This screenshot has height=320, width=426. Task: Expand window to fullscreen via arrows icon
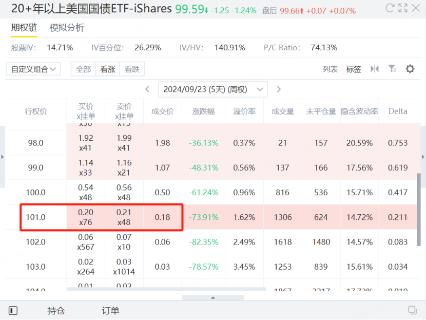click(403, 8)
